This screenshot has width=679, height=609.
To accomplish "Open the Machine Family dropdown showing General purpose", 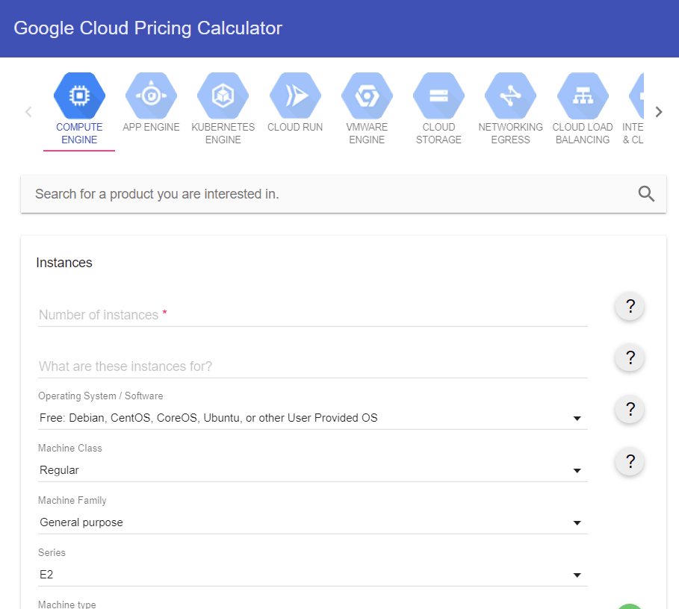I will coord(313,523).
